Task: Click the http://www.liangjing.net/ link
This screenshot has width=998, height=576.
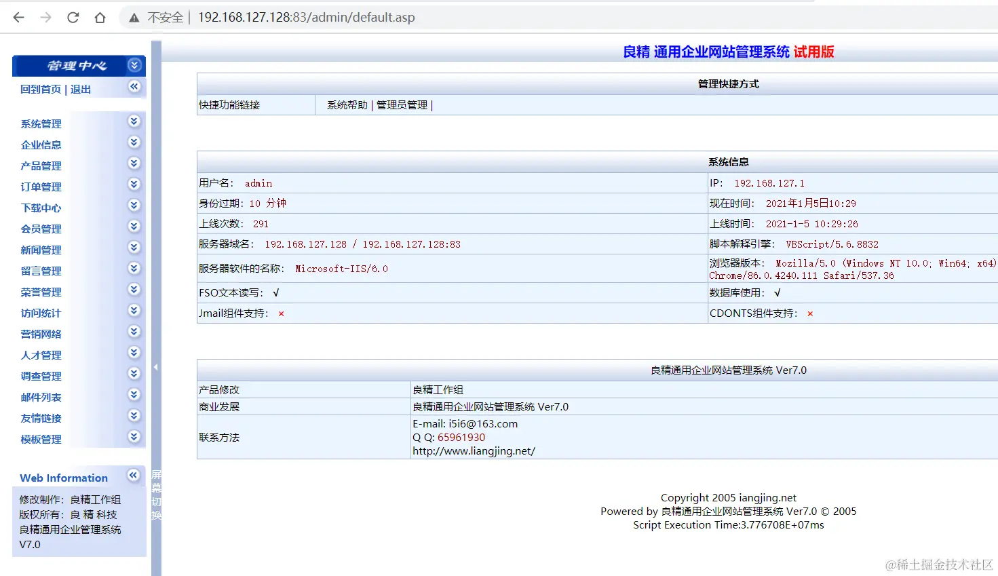Action: tap(474, 451)
